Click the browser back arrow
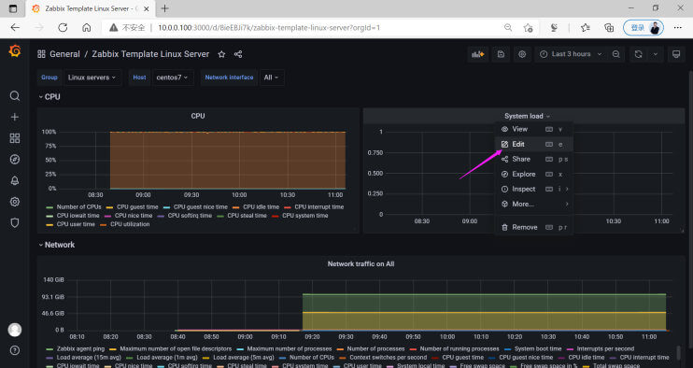The width and height of the screenshot is (693, 368). pos(15,27)
